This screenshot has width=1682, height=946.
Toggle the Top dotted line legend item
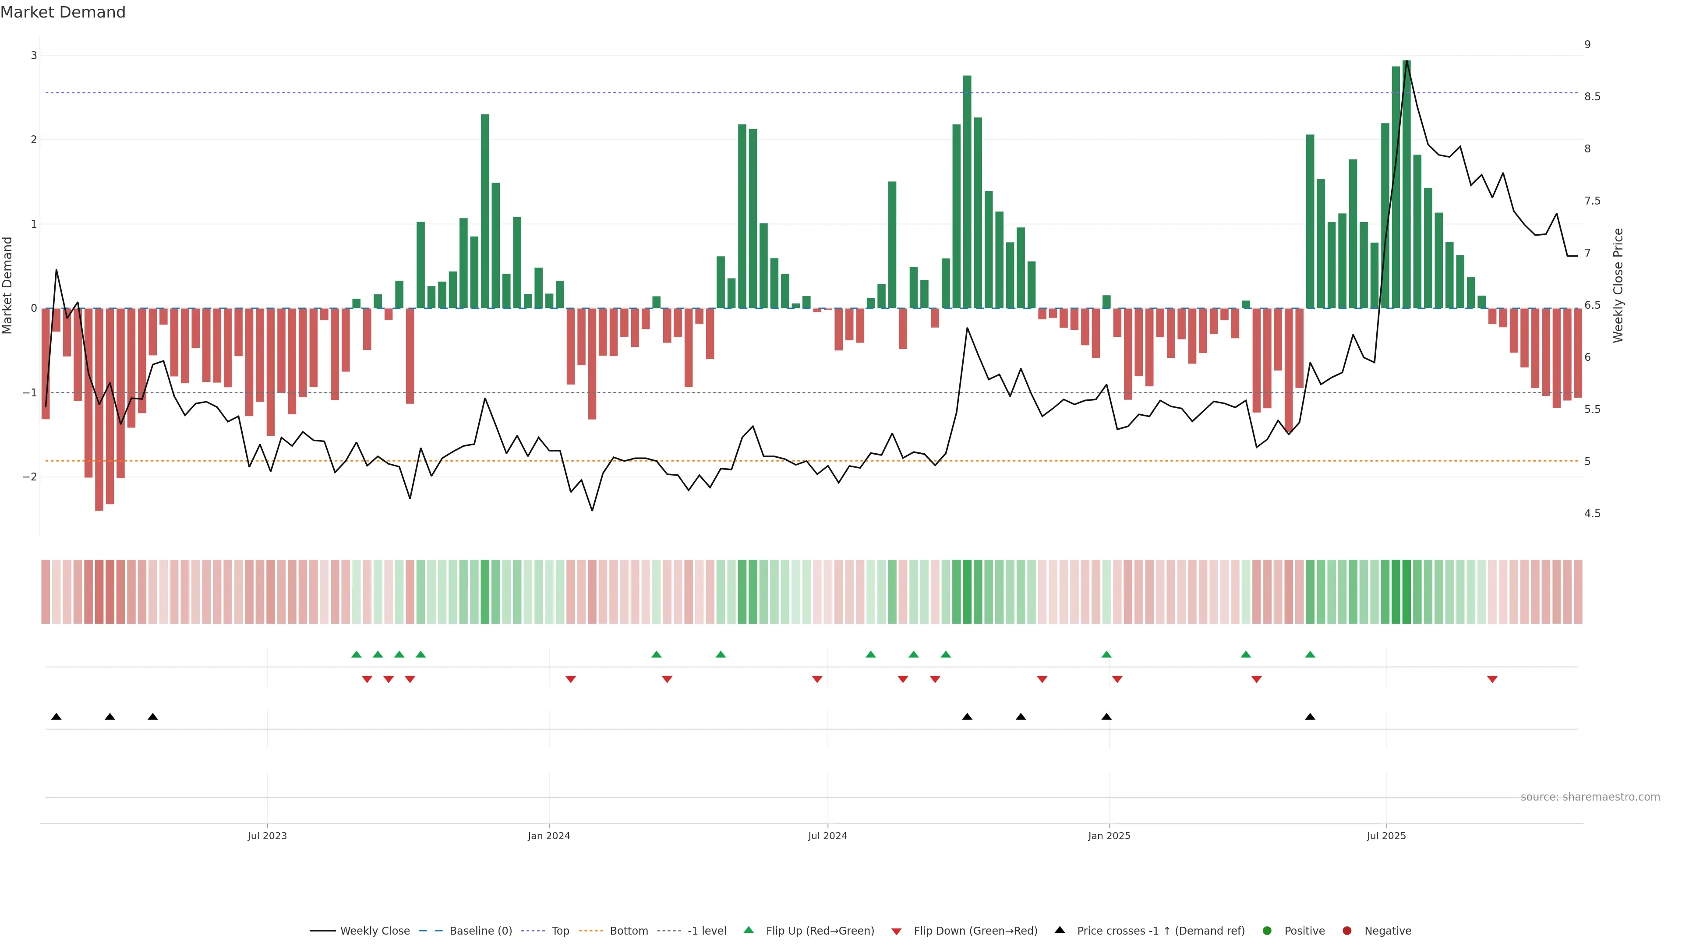560,931
